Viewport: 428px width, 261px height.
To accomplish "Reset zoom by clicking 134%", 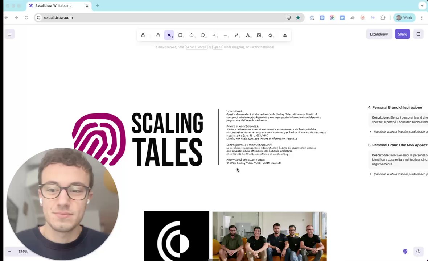I will pyautogui.click(x=23, y=252).
